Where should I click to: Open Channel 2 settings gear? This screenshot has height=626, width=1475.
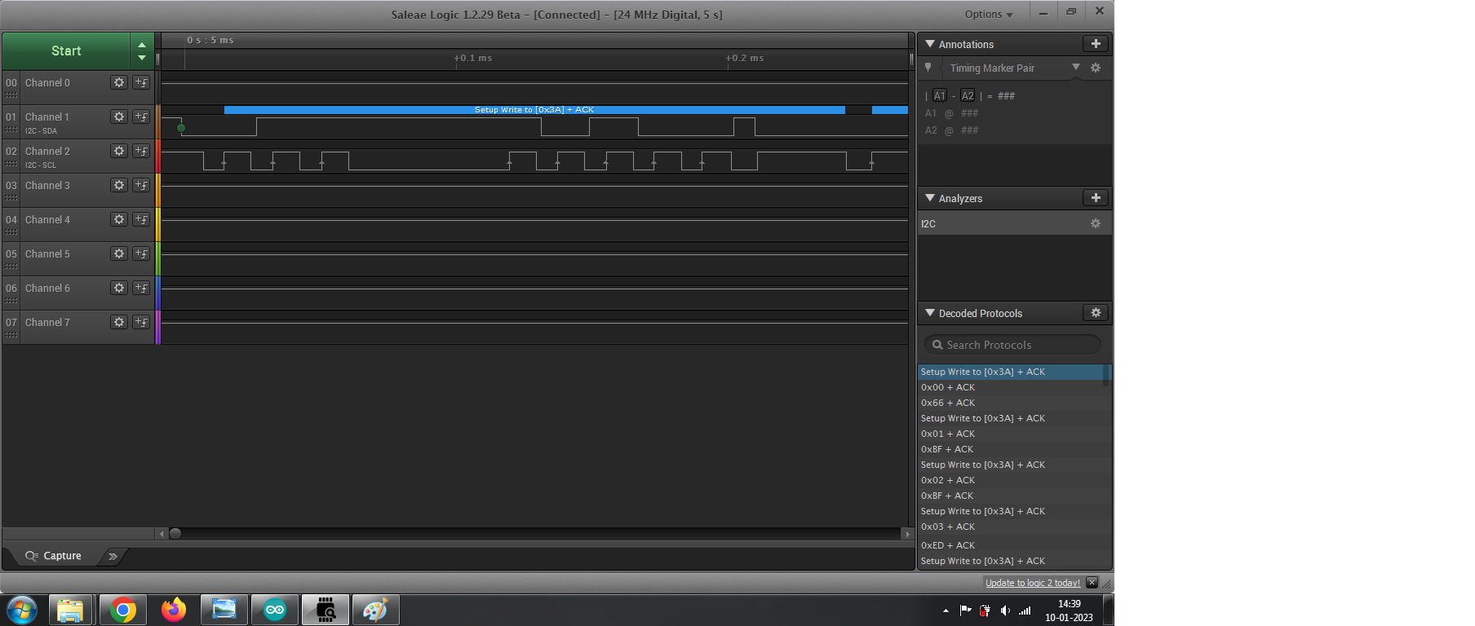pos(119,151)
